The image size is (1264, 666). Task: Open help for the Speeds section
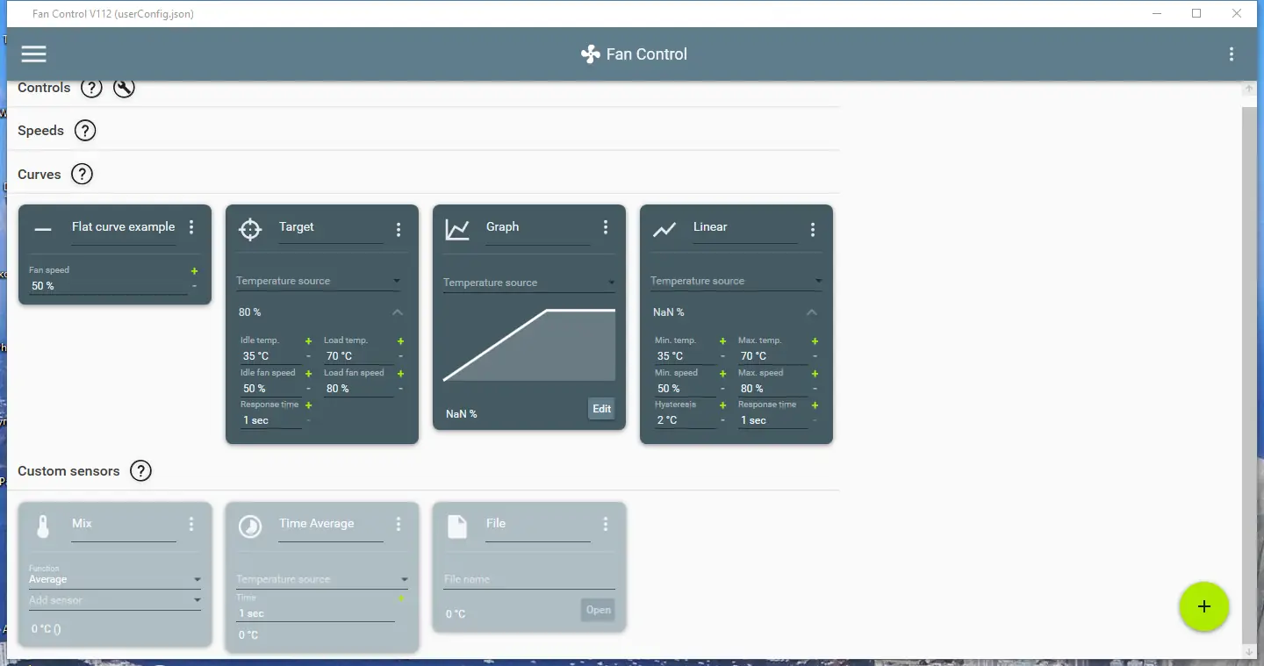pos(84,131)
